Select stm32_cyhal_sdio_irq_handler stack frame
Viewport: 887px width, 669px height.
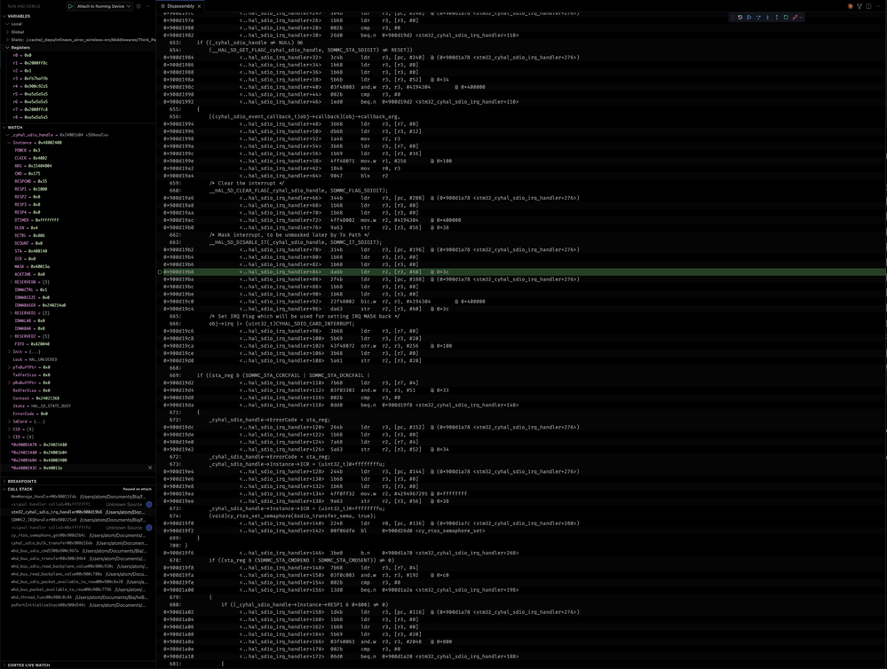pos(77,512)
